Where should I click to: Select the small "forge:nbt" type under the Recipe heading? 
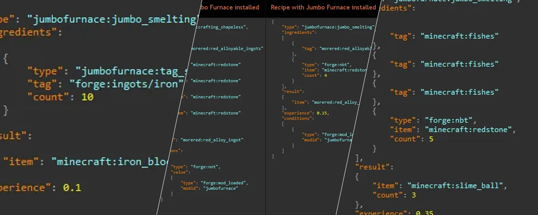pos(335,64)
